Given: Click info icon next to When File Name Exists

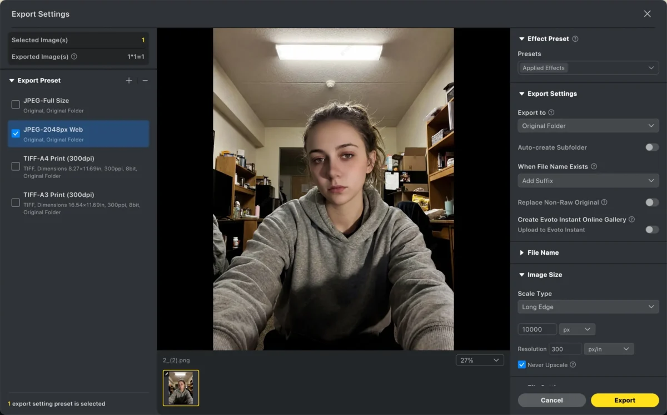Looking at the screenshot, I should coord(594,166).
